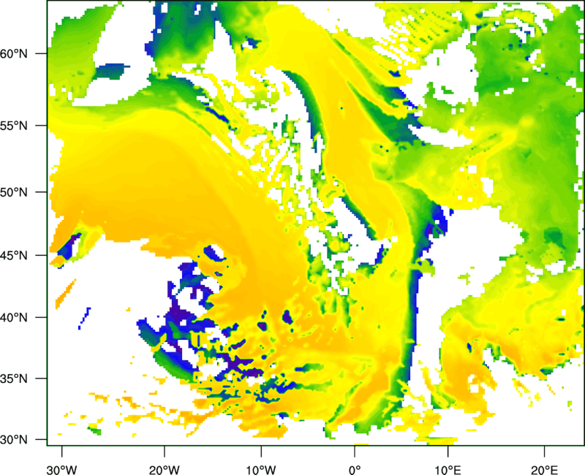Image resolution: width=585 pixels, height=475 pixels.
Task: Click the 55°N latitude label
Action: [14, 126]
